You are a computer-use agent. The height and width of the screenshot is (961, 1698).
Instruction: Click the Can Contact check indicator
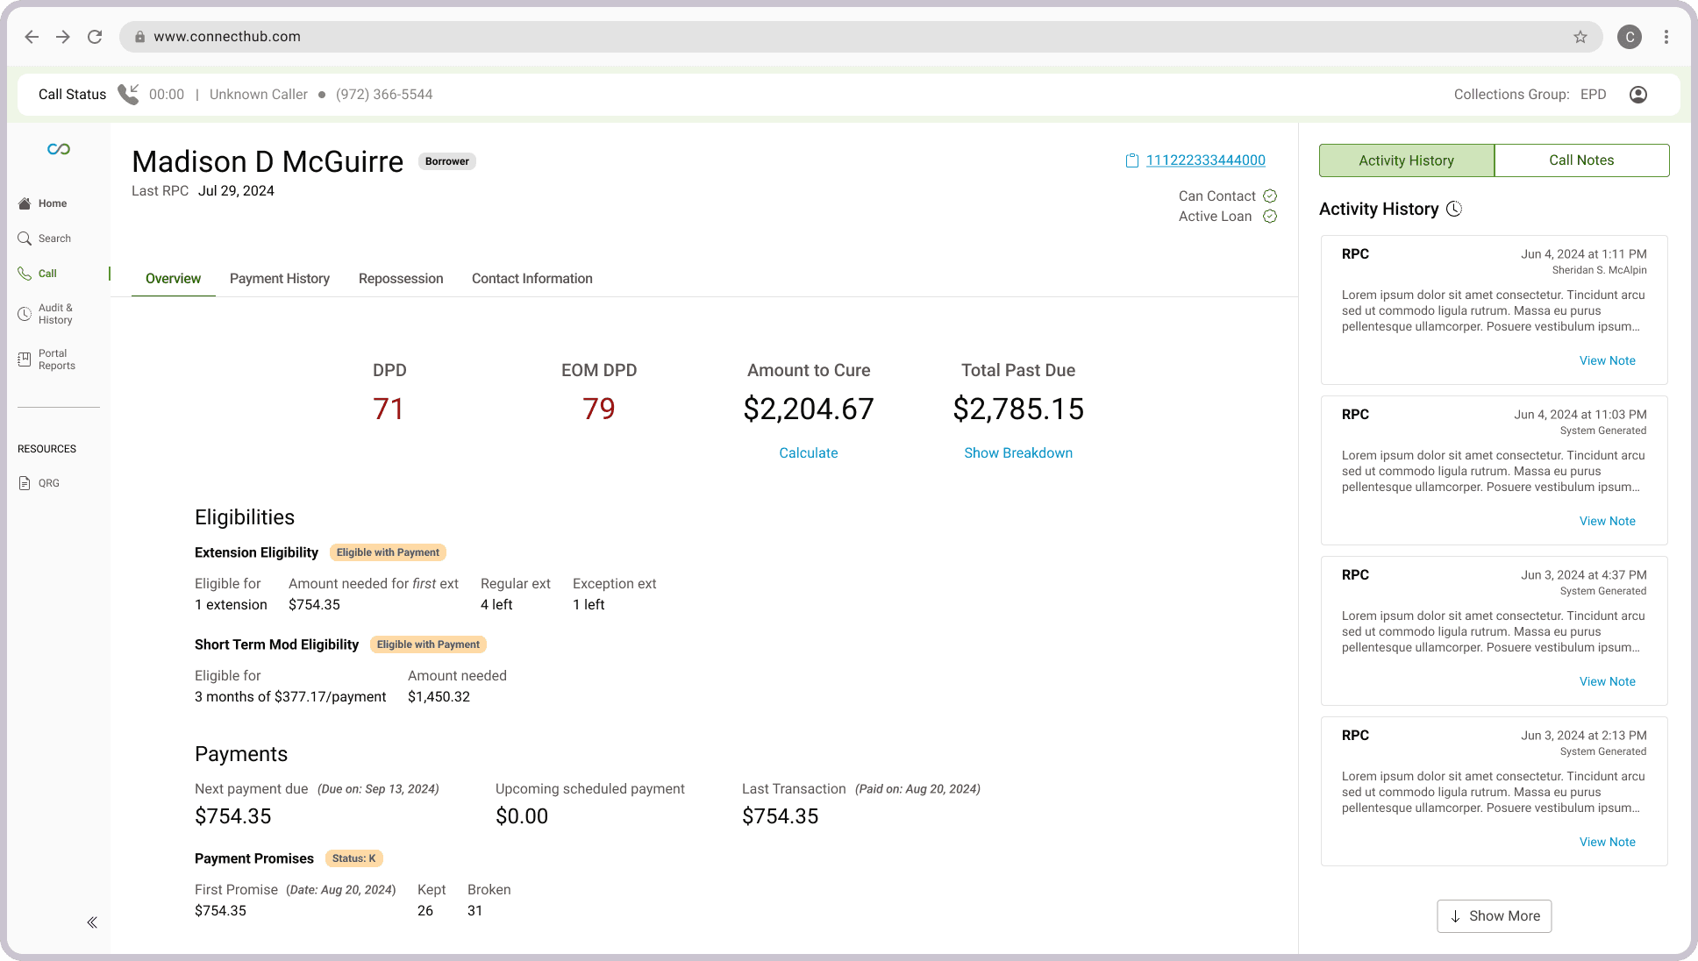coord(1270,196)
